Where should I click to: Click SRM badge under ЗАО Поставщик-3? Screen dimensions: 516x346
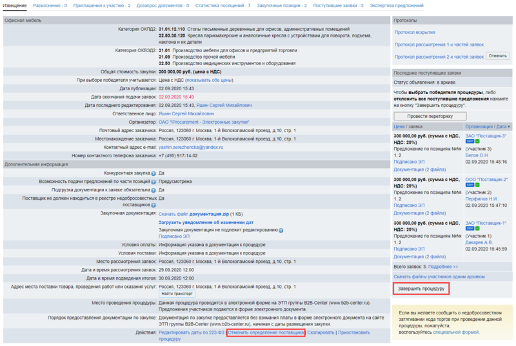point(470,140)
